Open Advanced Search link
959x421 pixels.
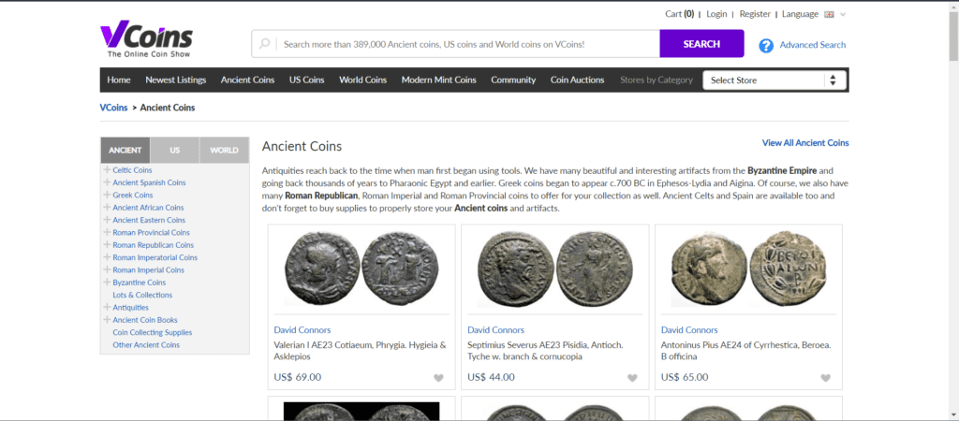(x=813, y=45)
